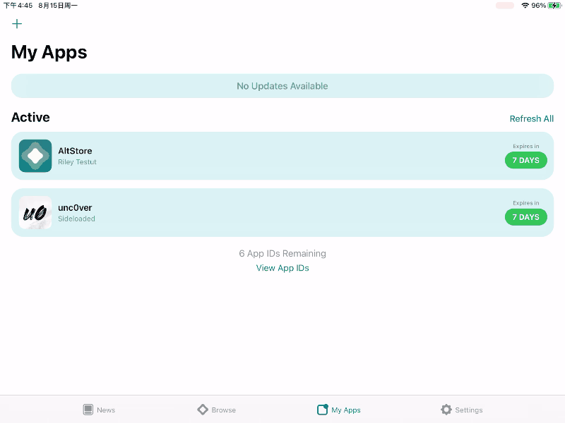This screenshot has height=423, width=565.
Task: Click the 6 App IDs Remaining text
Action: click(x=282, y=254)
